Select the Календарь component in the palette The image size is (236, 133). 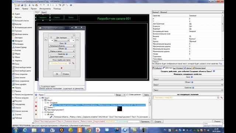tap(18, 44)
